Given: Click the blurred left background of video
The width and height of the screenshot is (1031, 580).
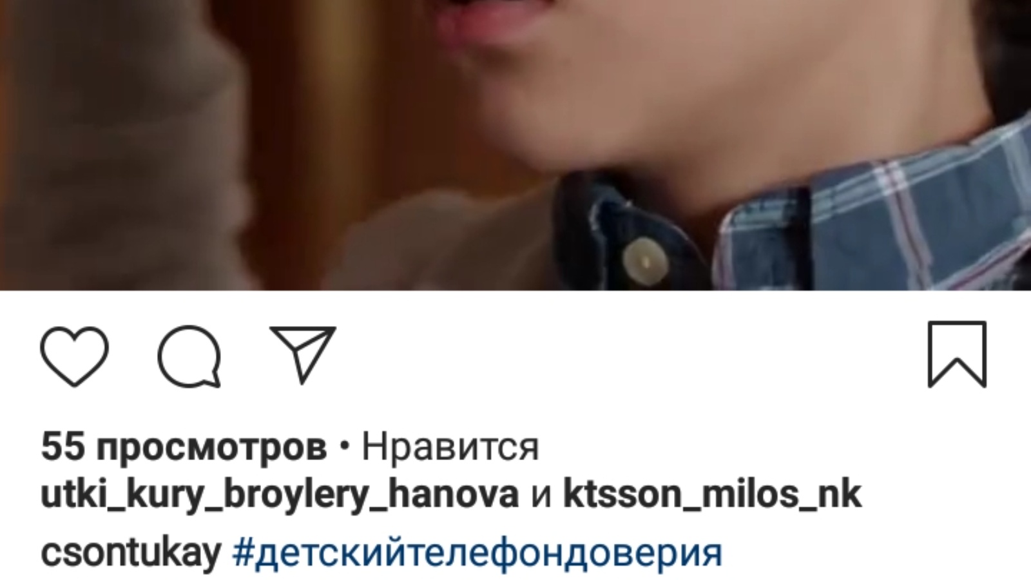Looking at the screenshot, I should point(116,145).
